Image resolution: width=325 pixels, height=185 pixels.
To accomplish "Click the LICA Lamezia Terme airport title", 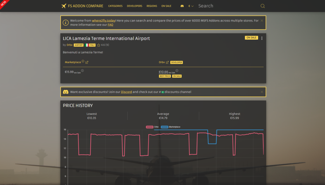I will point(106,38).
